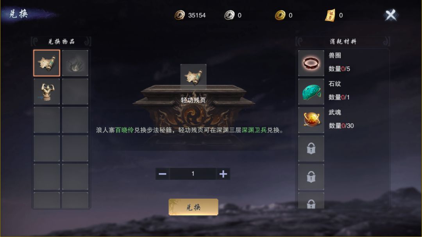Select the golden statue exchange item
The width and height of the screenshot is (422, 237).
(47, 92)
